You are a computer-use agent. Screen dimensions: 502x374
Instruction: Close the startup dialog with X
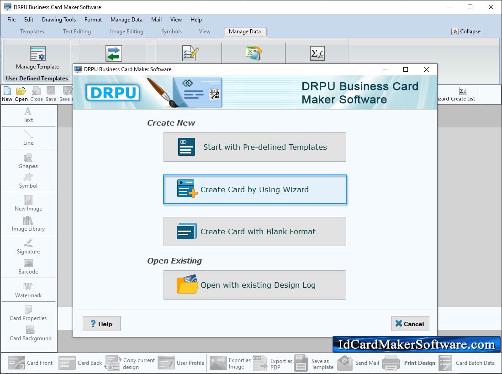(x=427, y=69)
